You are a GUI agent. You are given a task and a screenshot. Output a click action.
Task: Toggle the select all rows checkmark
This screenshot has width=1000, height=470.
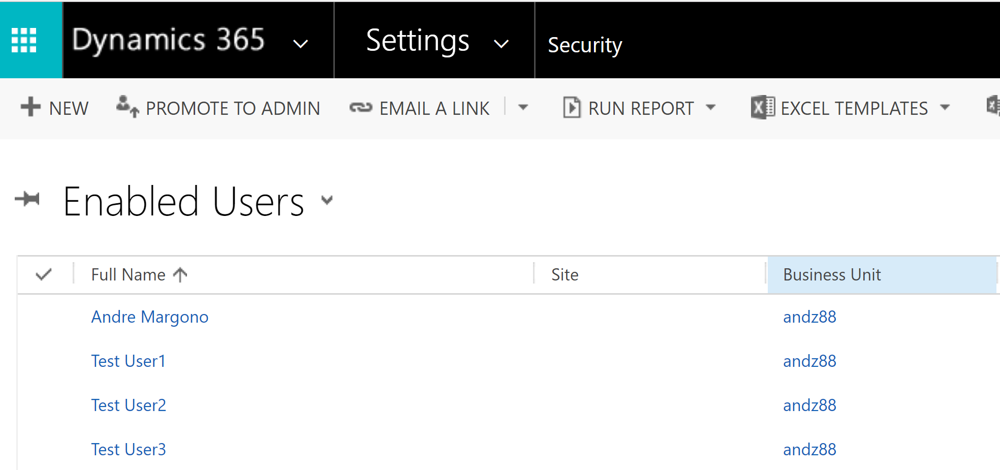click(44, 275)
